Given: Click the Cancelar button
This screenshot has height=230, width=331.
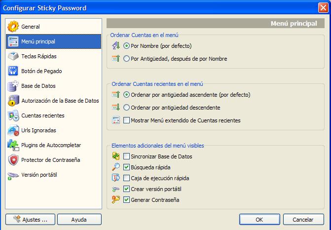Looking at the screenshot, I should coord(303,220).
